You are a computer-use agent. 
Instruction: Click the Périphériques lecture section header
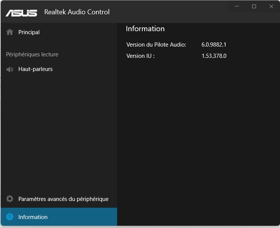tap(32, 54)
